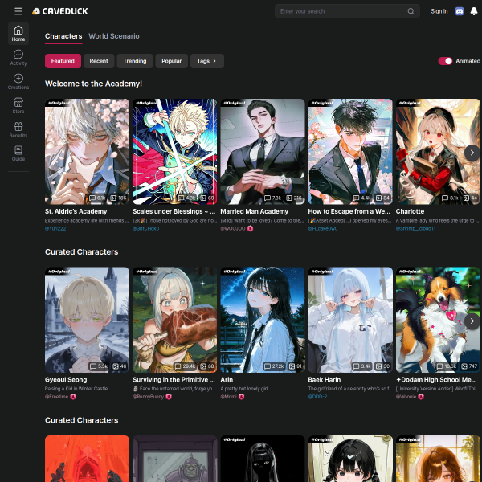This screenshot has height=482, width=482.
Task: Open the Guide sidebar icon
Action: 18,153
